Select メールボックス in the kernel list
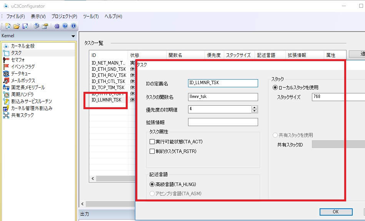The width and height of the screenshot is (365, 221). tap(23, 80)
